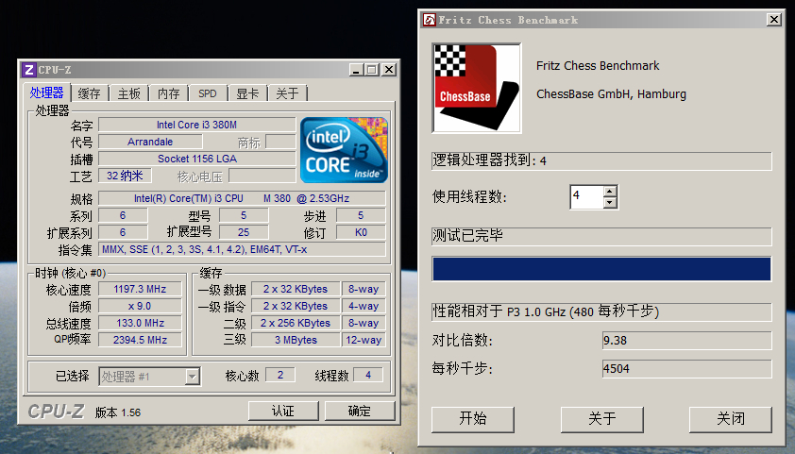Select the 处理器 tab in CPU-Z

[46, 92]
